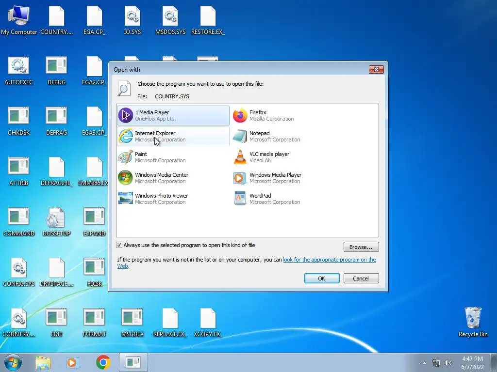Launch Windows Media Player from taskbar
Screen dimensions: 497x372
click(73, 362)
